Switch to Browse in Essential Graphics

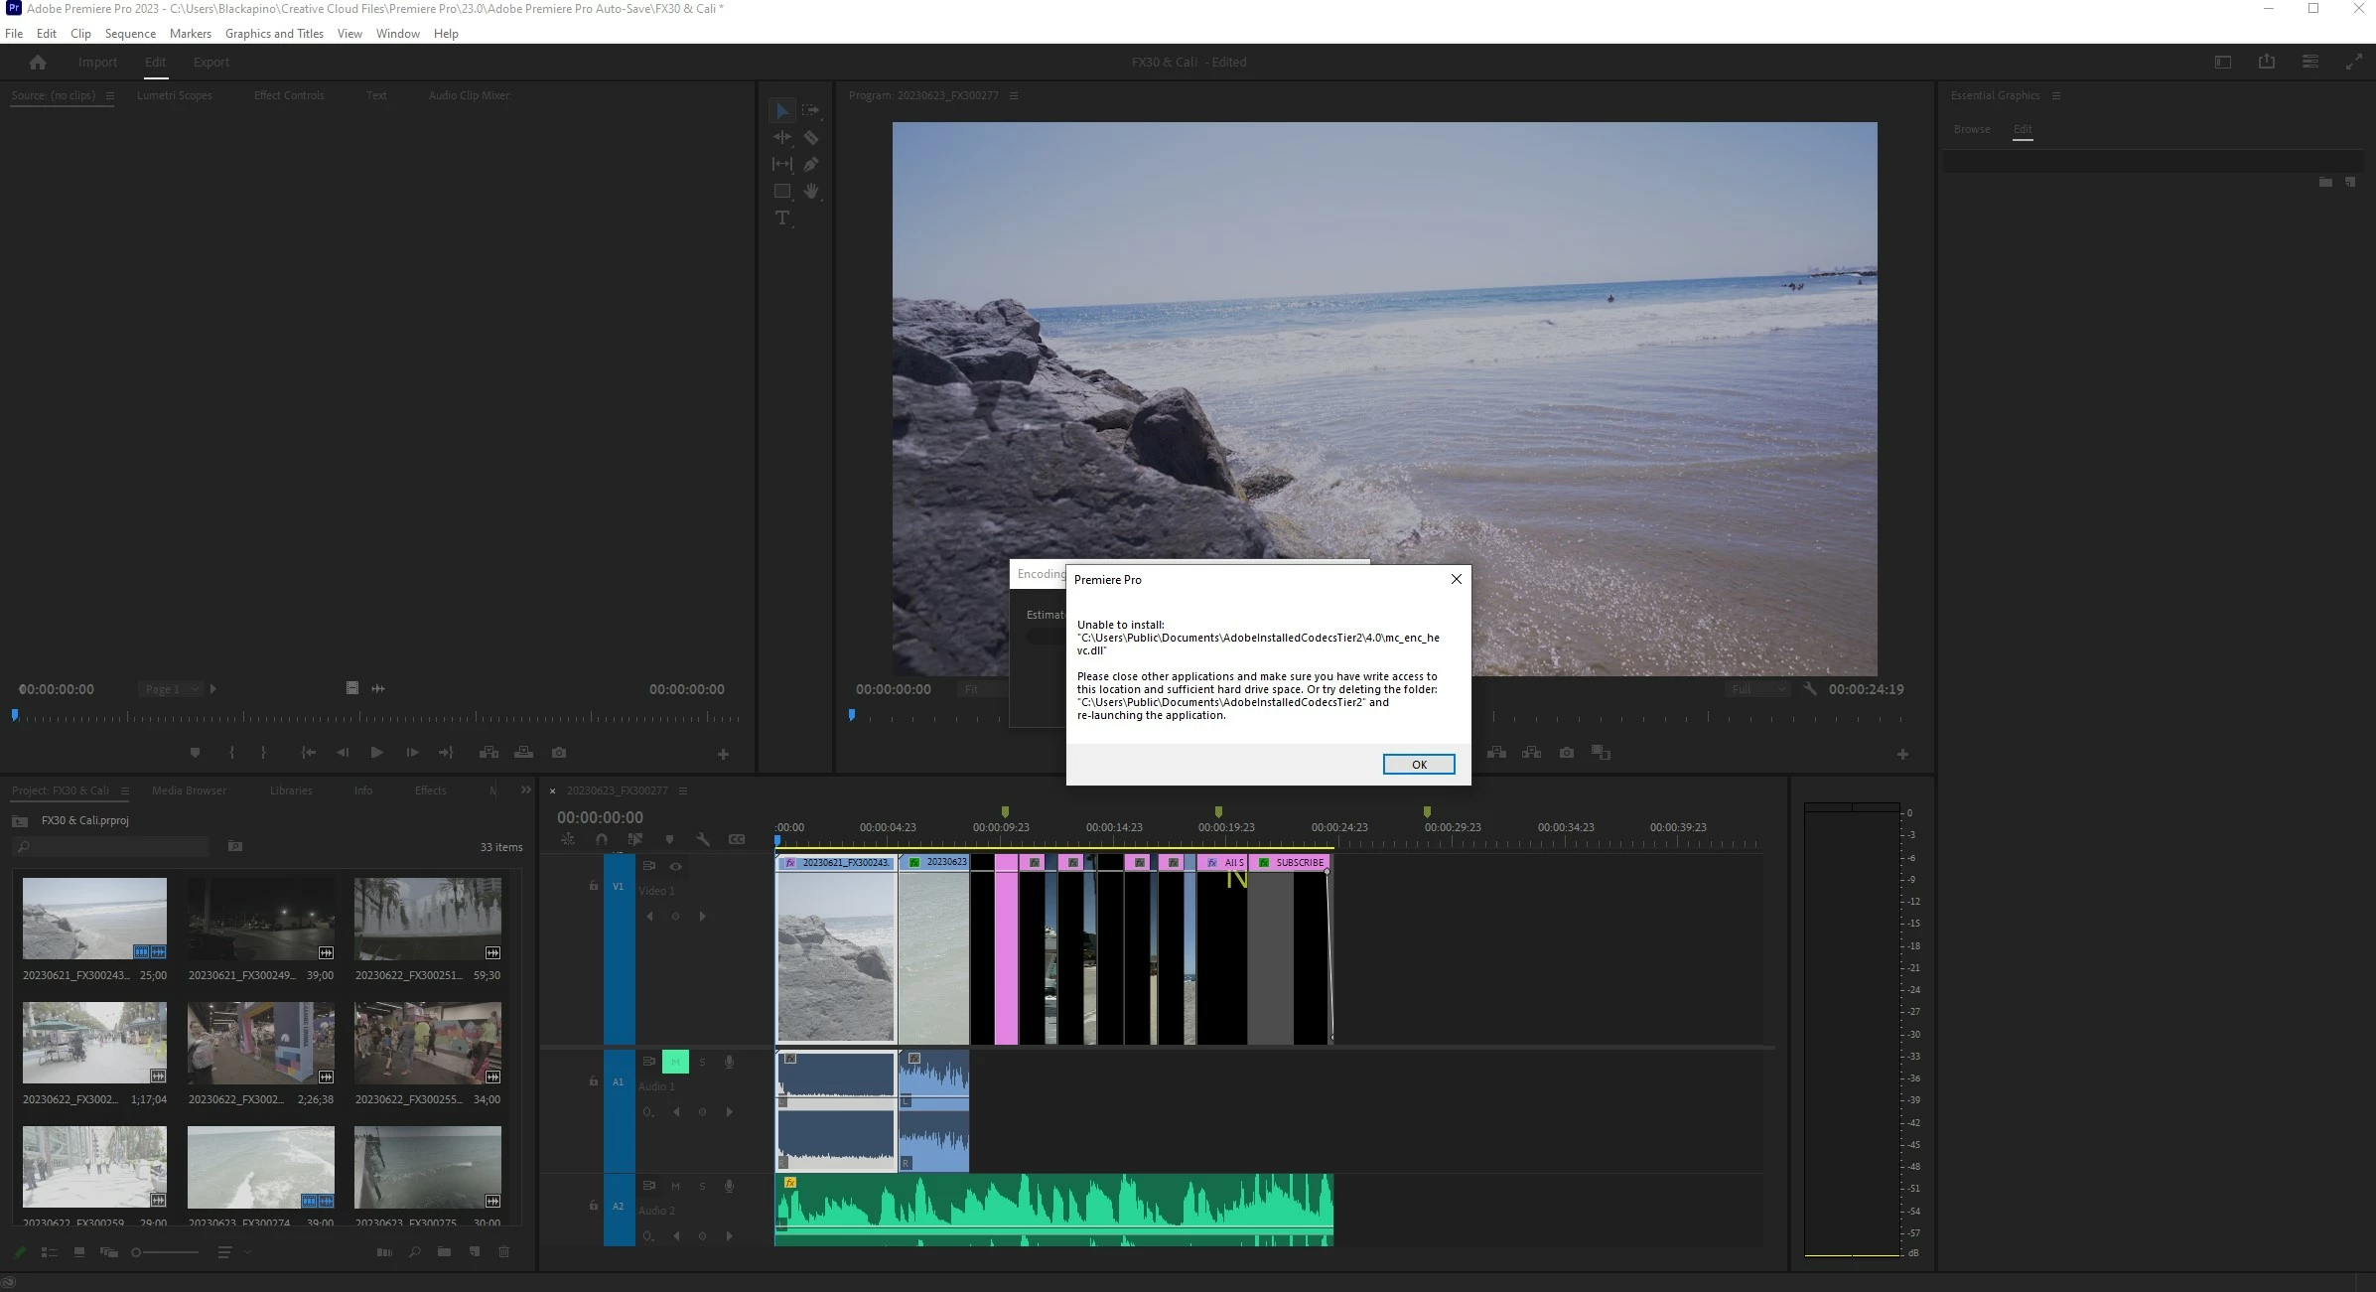[1971, 129]
